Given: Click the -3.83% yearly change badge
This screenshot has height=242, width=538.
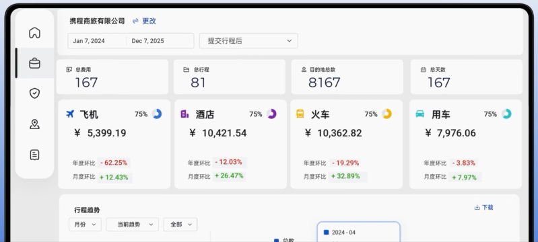Looking at the screenshot, I should point(464,163).
